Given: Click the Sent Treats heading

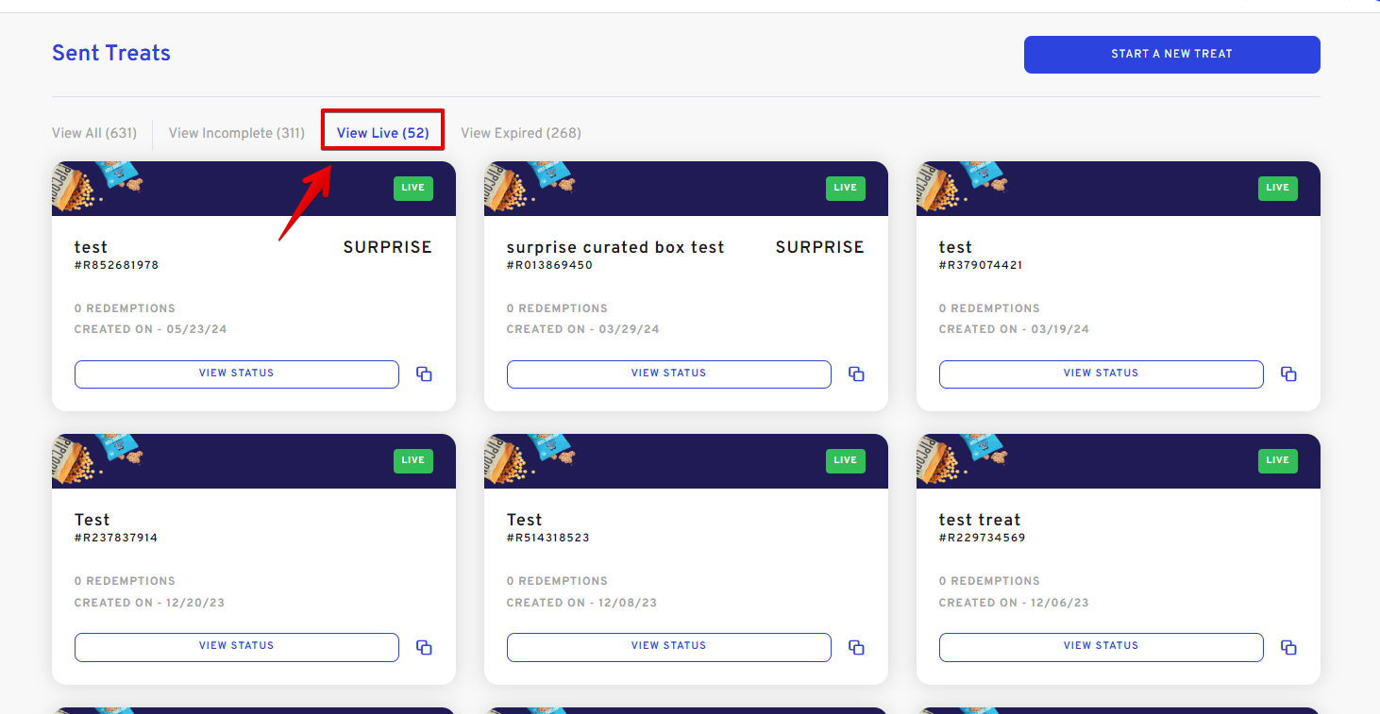Looking at the screenshot, I should coord(111,53).
